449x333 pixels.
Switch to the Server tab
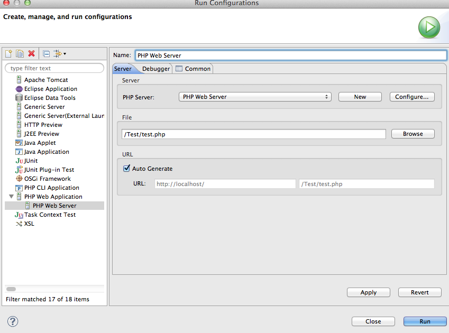click(123, 69)
